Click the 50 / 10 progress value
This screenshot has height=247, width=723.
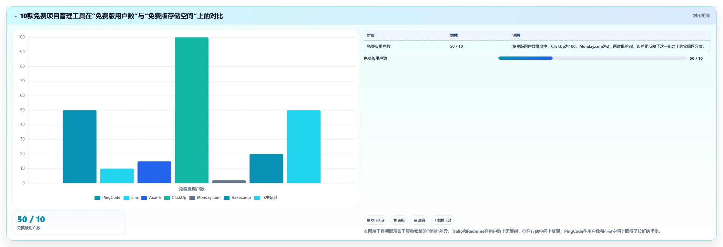pos(696,58)
